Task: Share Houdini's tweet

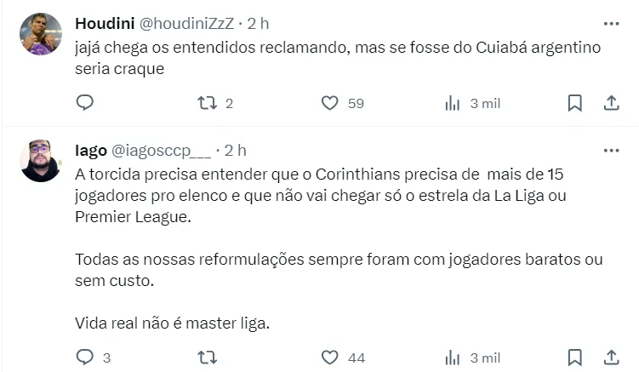Action: (611, 103)
